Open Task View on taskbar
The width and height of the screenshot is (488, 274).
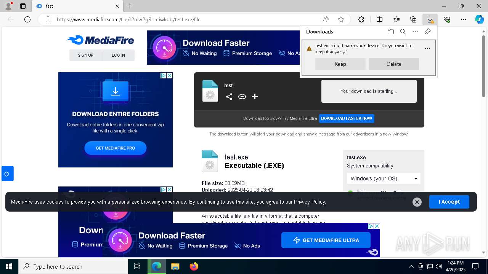[137, 266]
